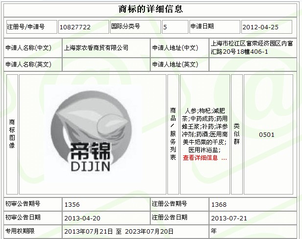Click the empty English applicant address field
The image size is (302, 239).
tap(252, 65)
